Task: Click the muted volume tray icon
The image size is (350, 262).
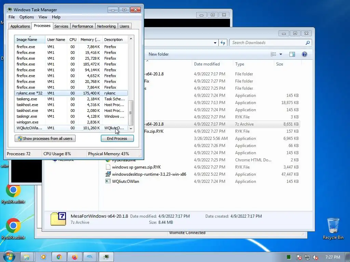Action: [315, 257]
